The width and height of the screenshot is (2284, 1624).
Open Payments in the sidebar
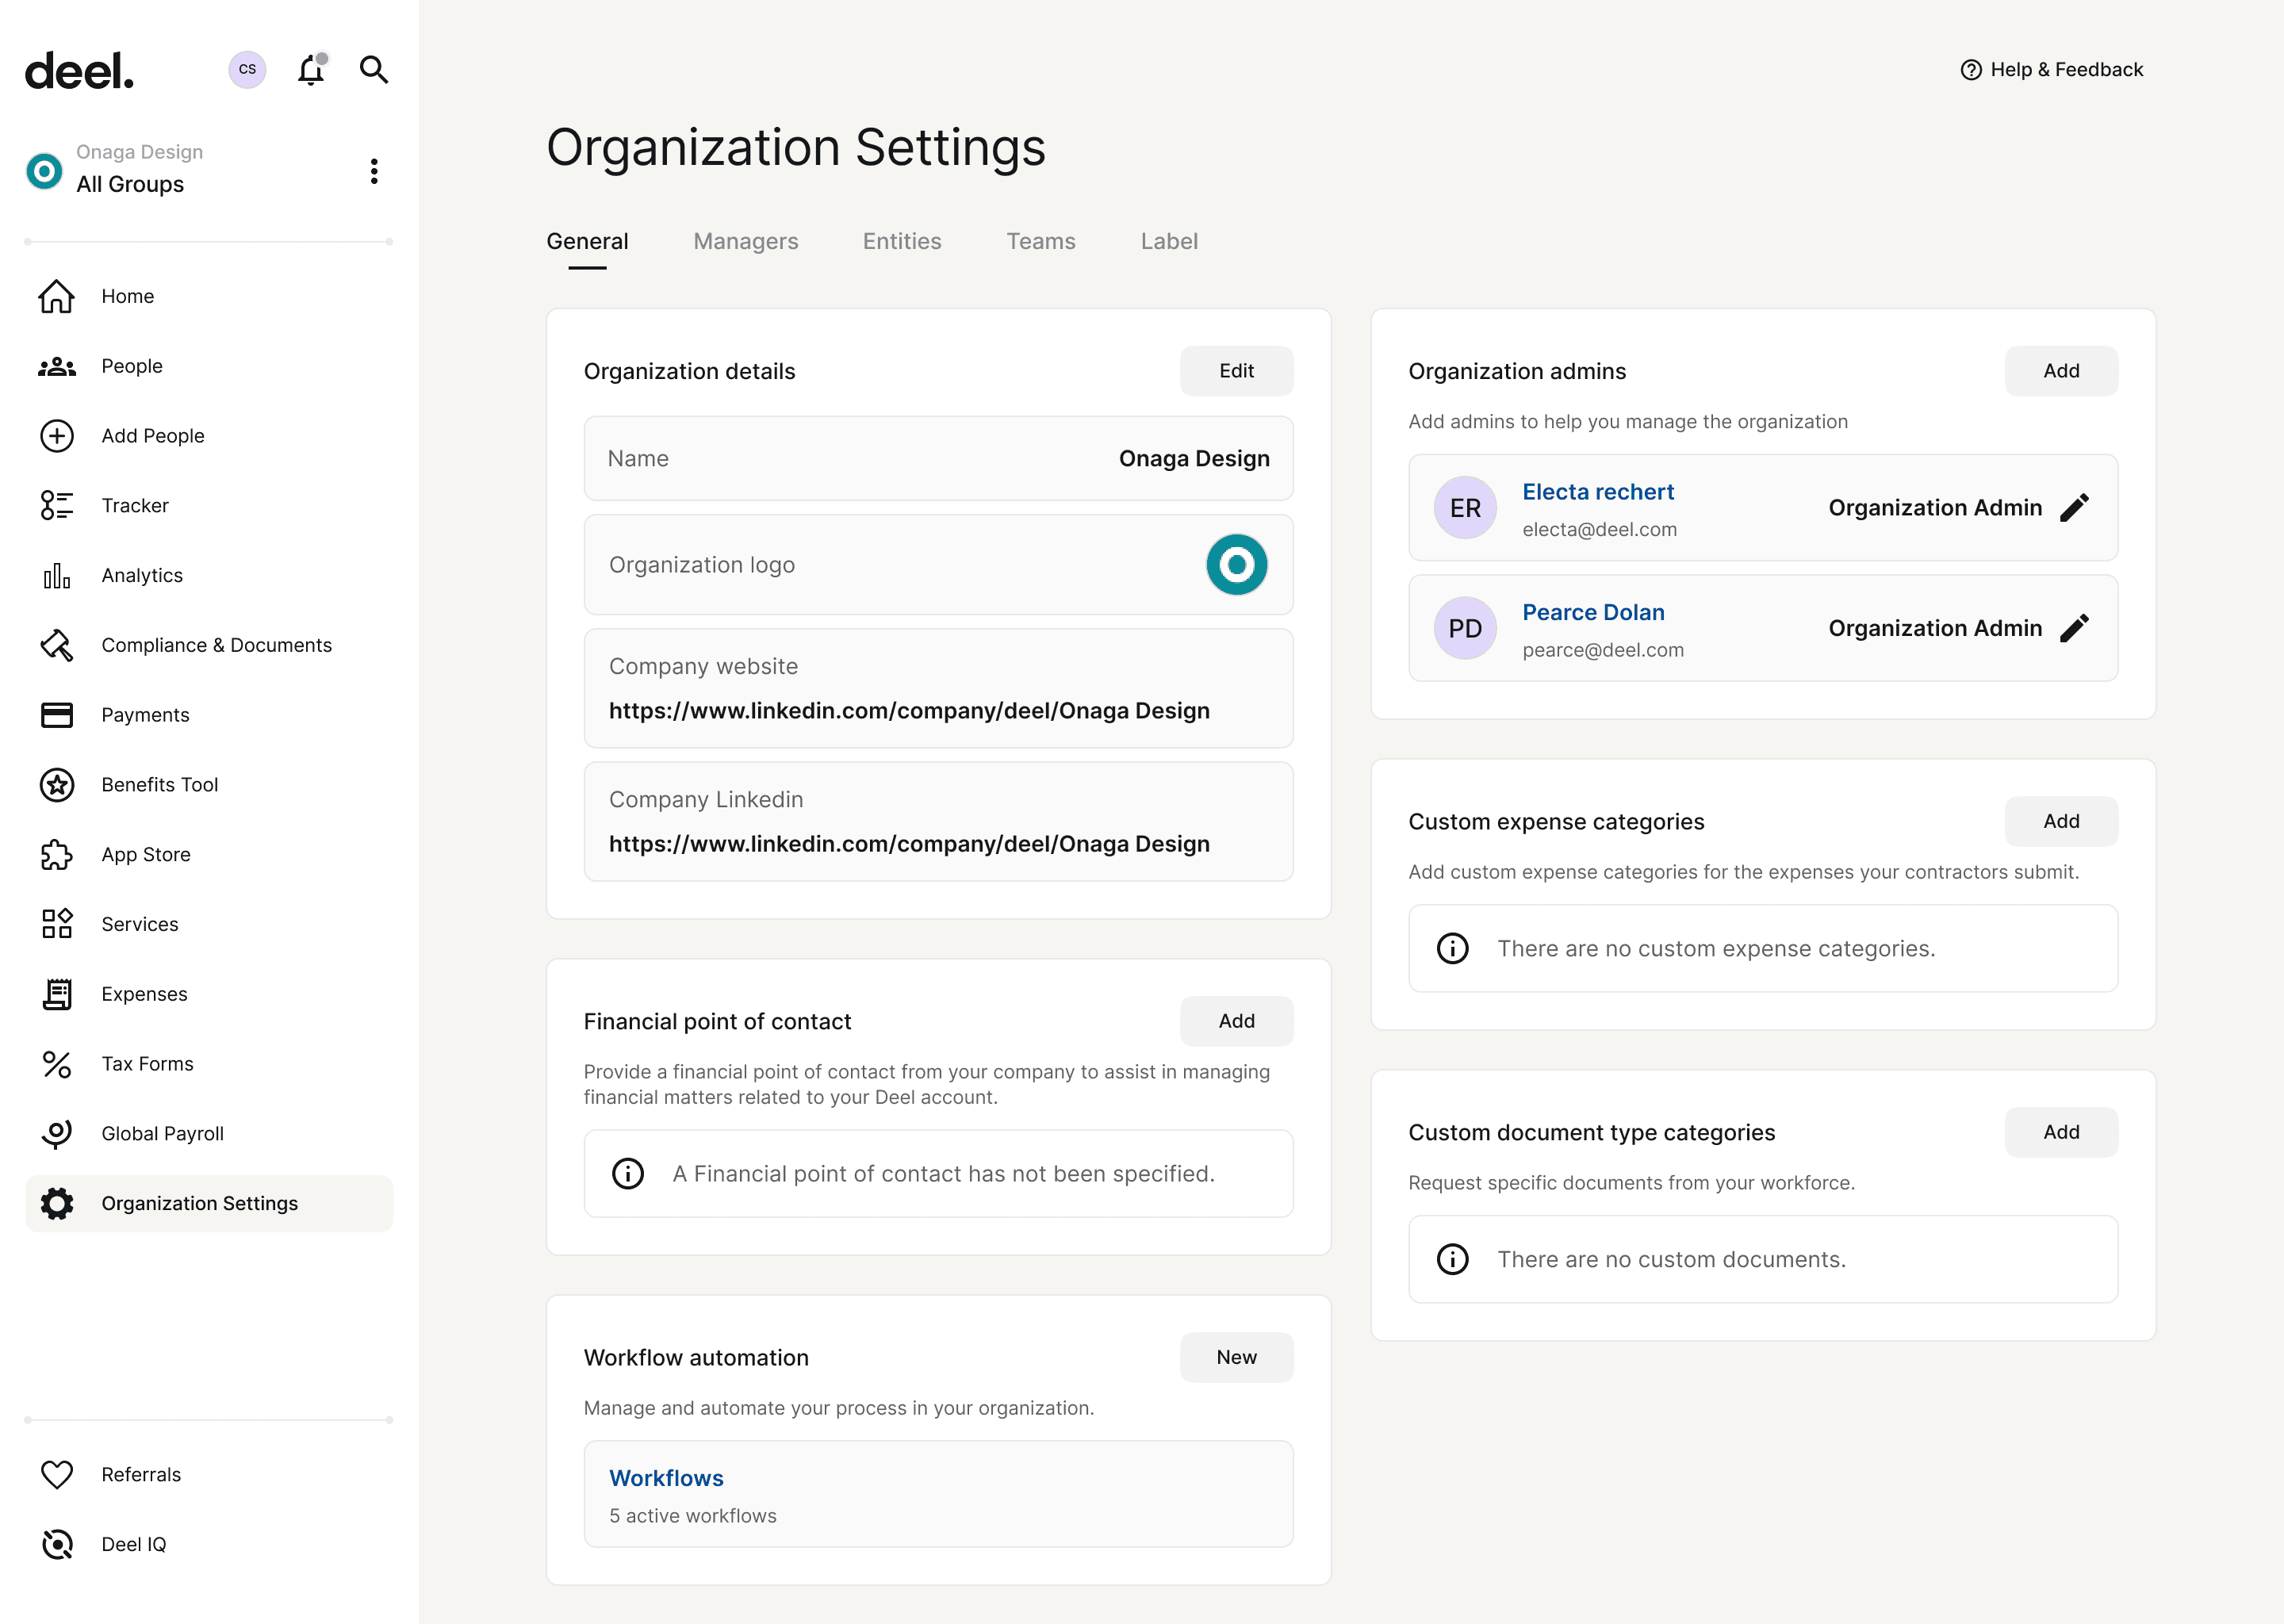(x=209, y=715)
